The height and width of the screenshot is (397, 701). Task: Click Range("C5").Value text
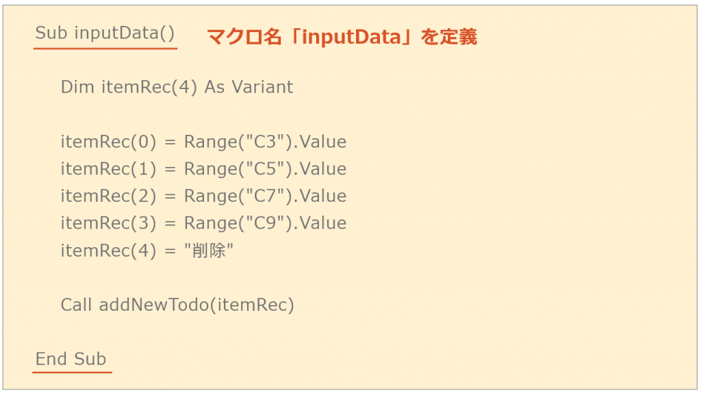pyautogui.click(x=265, y=169)
